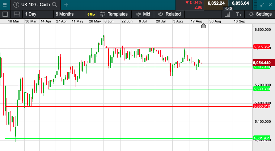Open the Templates menu
275x151 pixels.
(114, 14)
